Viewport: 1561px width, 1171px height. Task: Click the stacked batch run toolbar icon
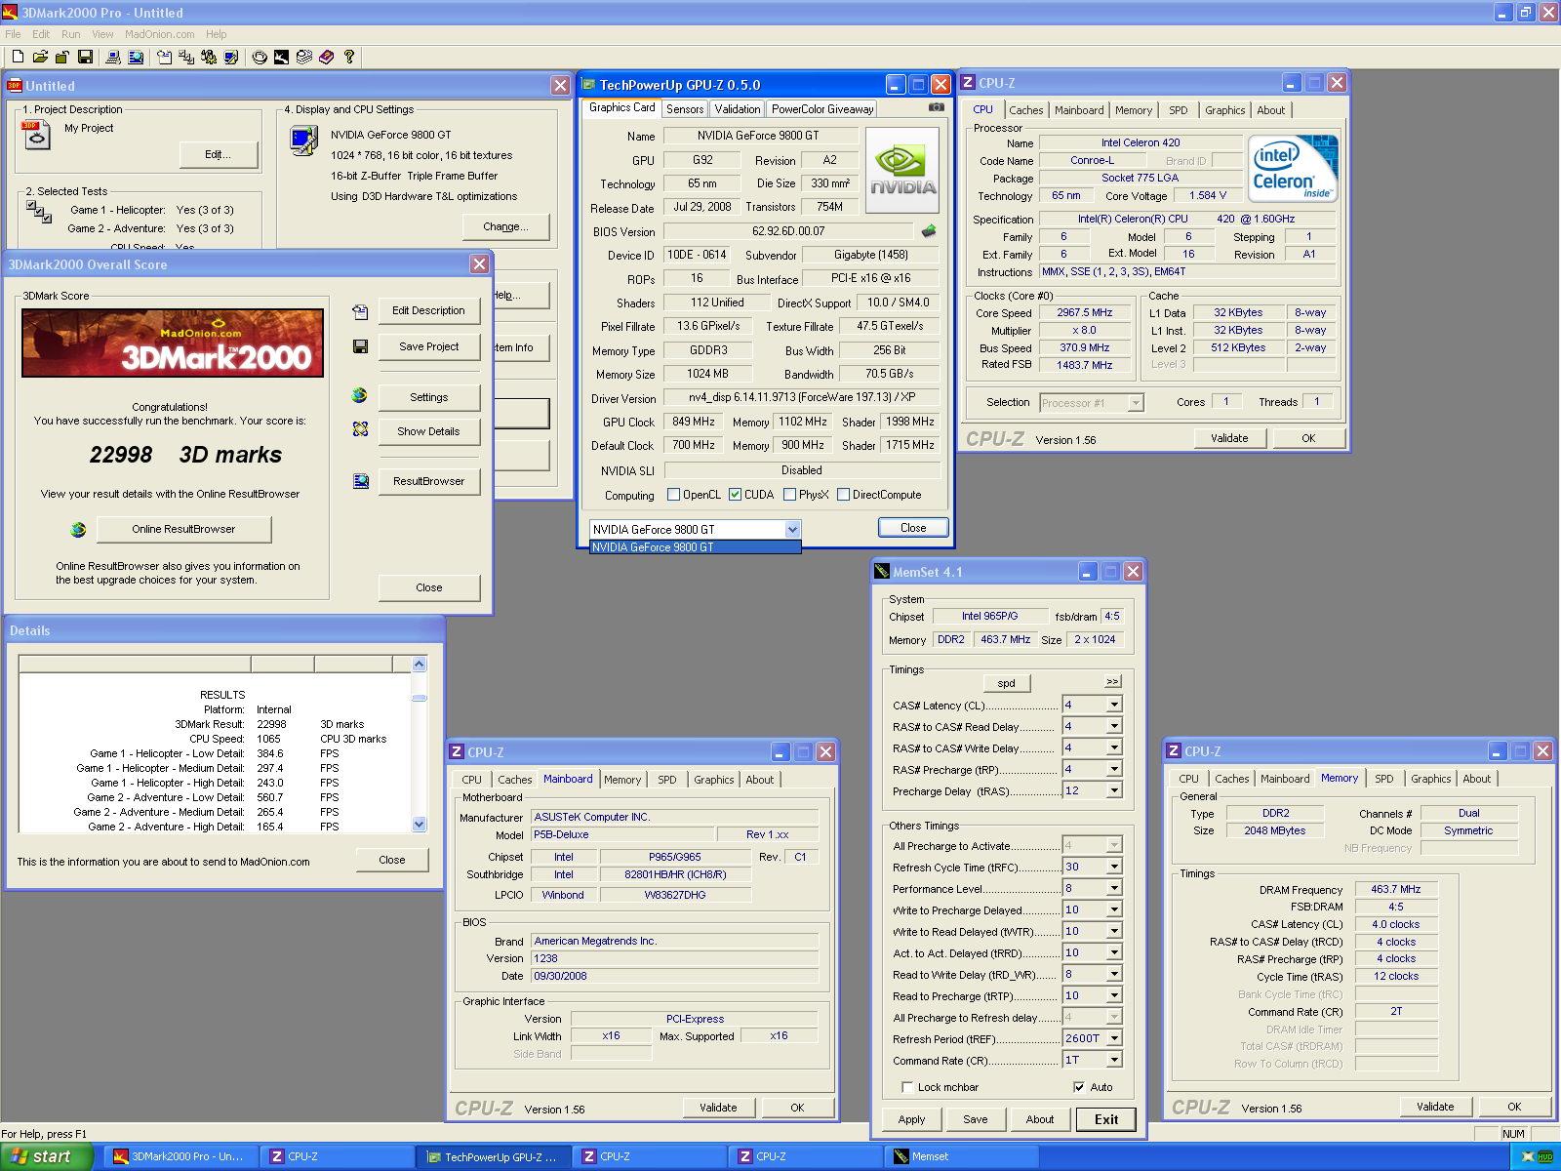303,57
